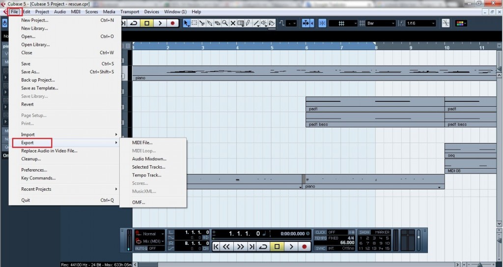The width and height of the screenshot is (503, 267).
Task: Click the transport position slider bar
Action: [261, 238]
